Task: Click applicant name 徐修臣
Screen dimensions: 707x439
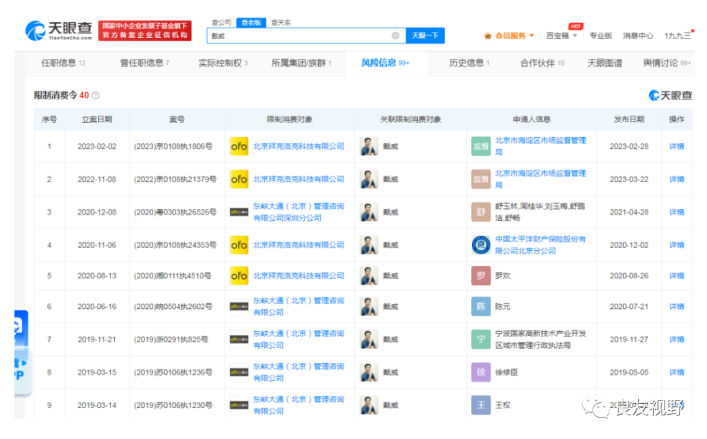Action: 506,372
